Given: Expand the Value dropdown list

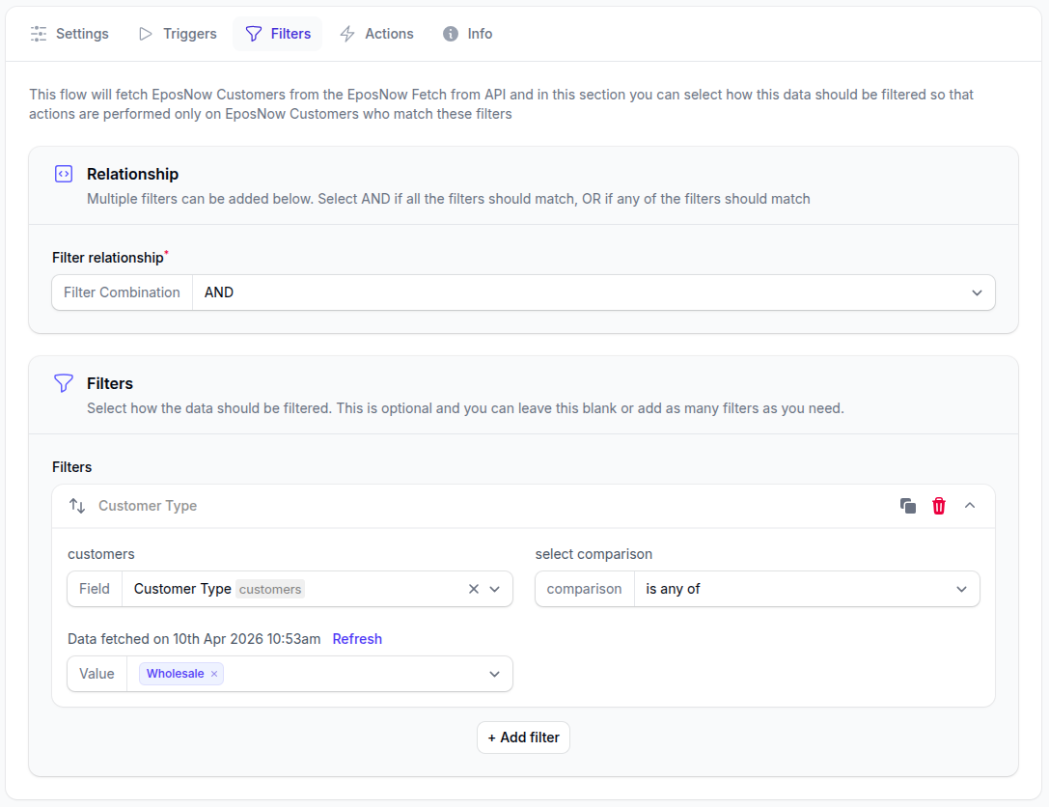Looking at the screenshot, I should point(494,674).
